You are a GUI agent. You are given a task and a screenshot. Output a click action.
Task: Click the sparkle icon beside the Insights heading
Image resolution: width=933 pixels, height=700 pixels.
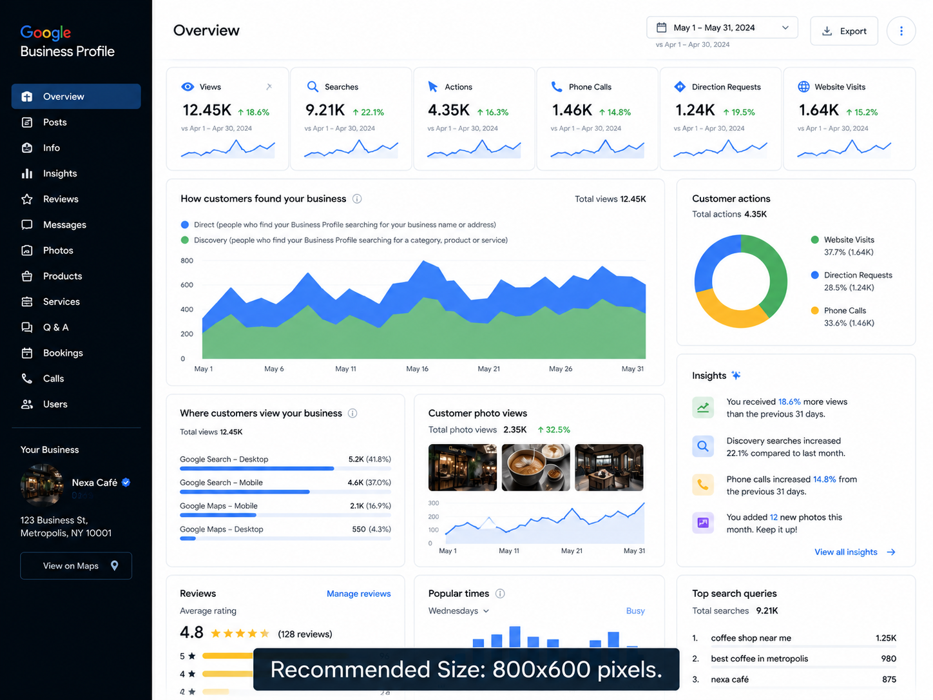point(736,375)
